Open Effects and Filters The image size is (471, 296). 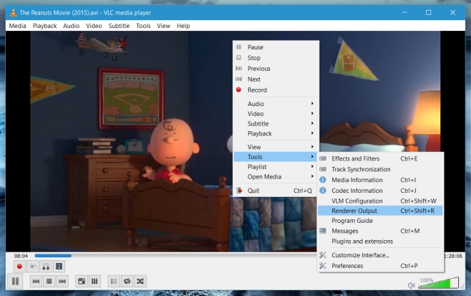pos(380,158)
